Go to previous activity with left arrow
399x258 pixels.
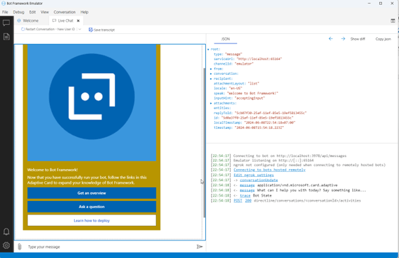click(331, 39)
